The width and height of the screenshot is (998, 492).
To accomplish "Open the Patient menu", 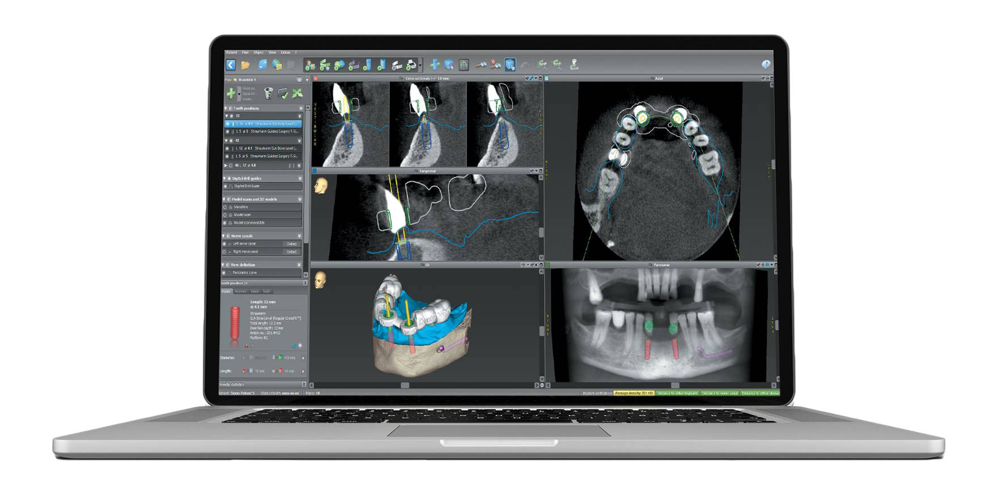I will pyautogui.click(x=231, y=52).
